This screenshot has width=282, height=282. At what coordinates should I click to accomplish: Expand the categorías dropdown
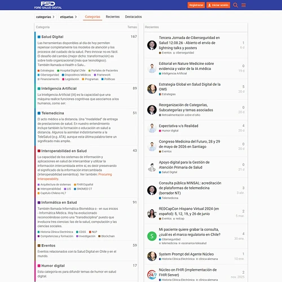pos(45,17)
